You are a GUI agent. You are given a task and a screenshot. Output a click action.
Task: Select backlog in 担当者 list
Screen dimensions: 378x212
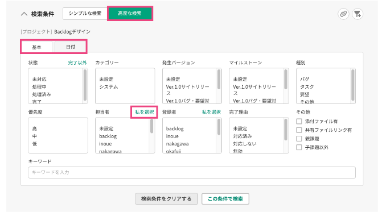pos(108,136)
